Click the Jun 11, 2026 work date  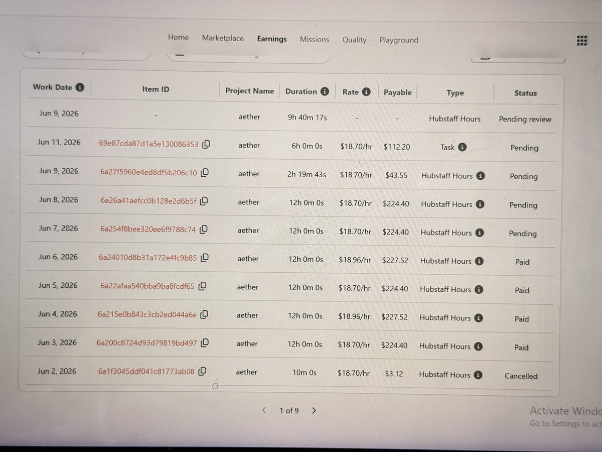(59, 142)
